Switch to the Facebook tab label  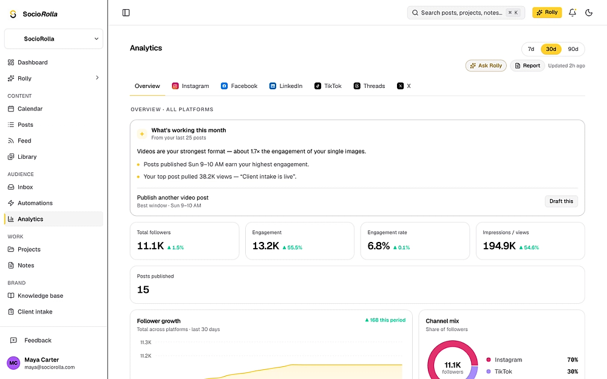pos(244,86)
